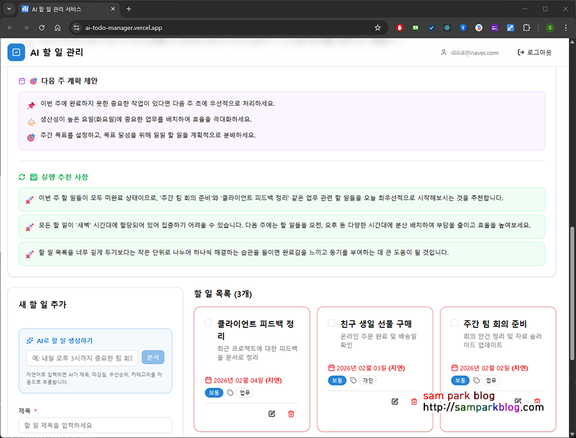The width and height of the screenshot is (576, 438).
Task: Go back to the previous page
Action: coord(10,27)
